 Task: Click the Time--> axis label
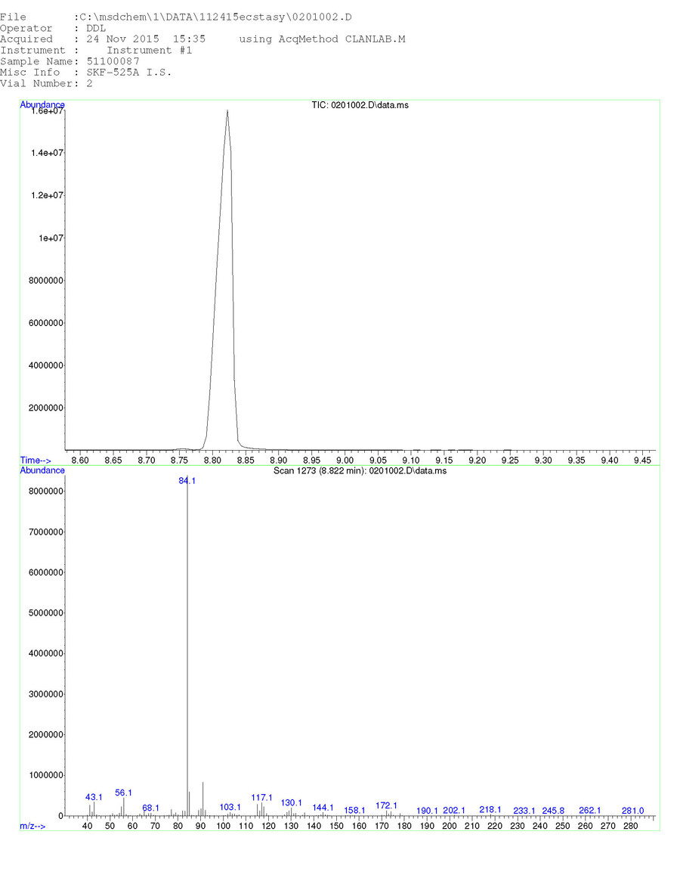(36, 460)
